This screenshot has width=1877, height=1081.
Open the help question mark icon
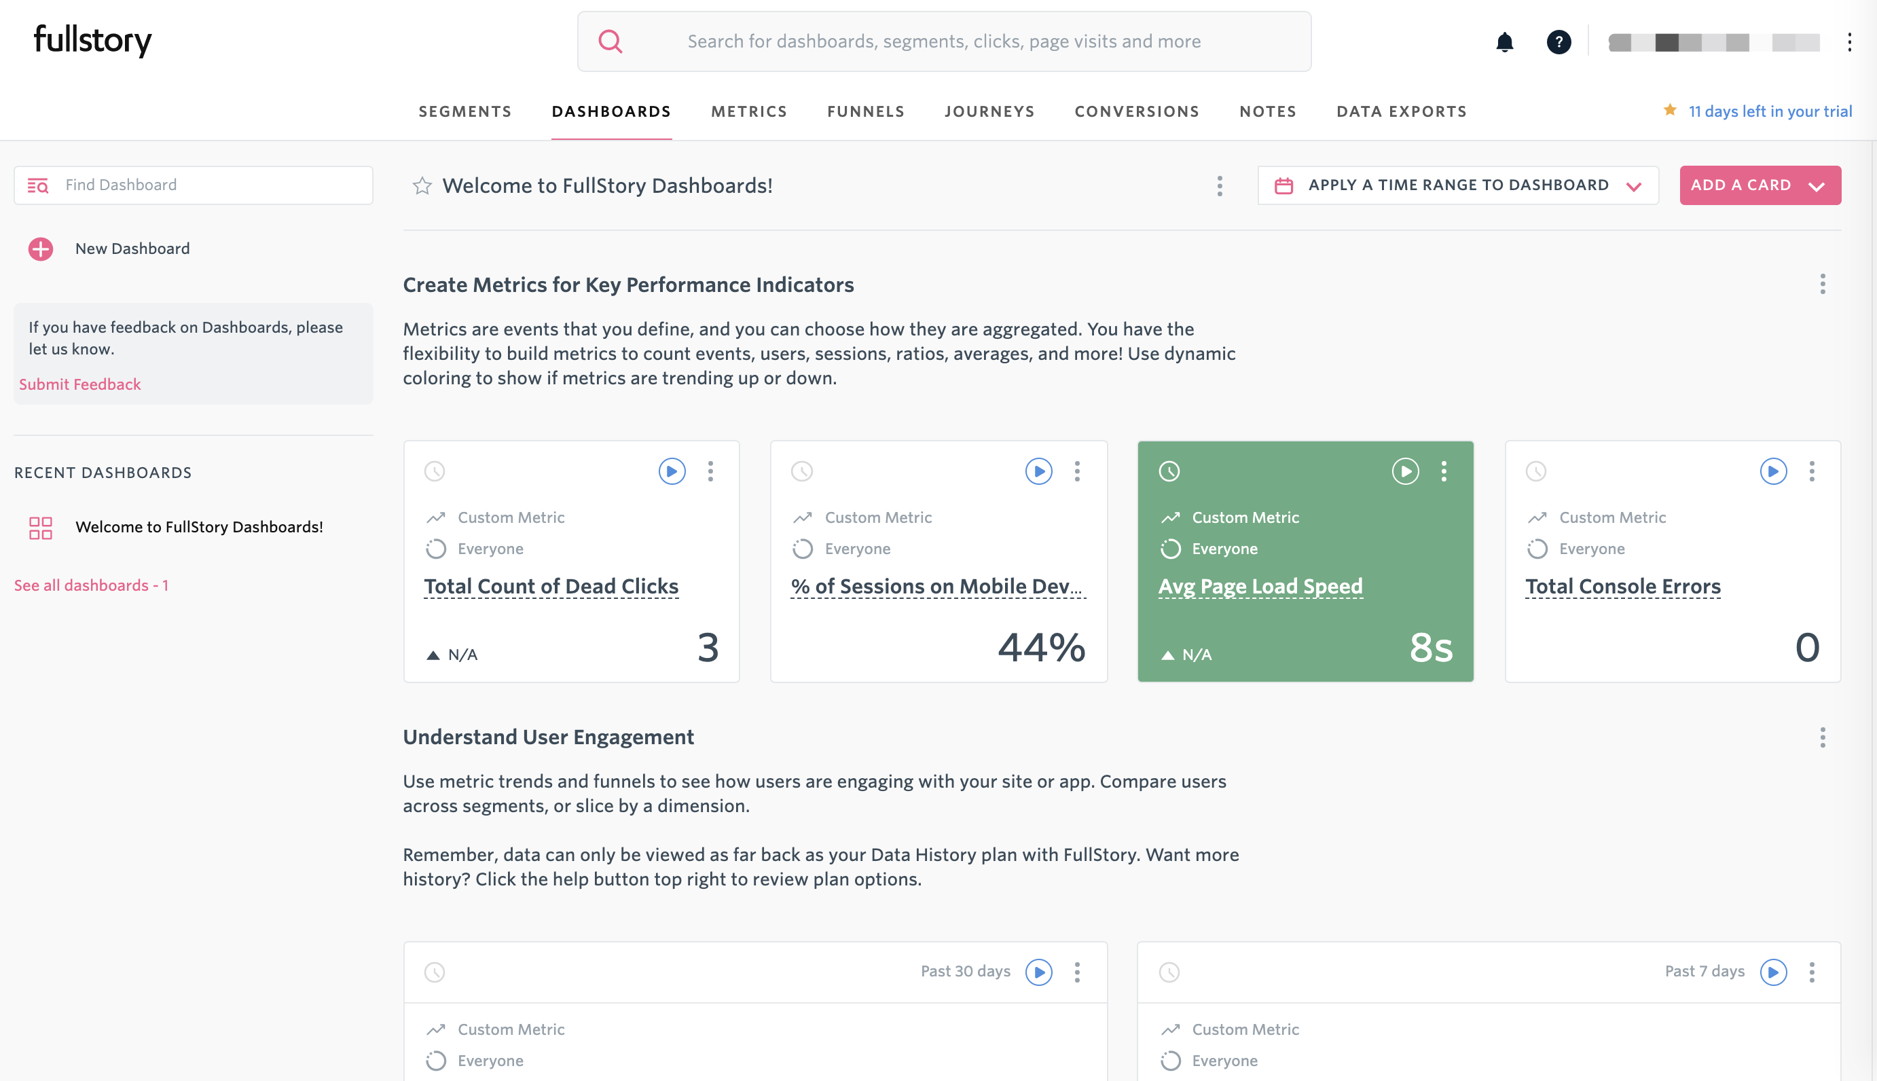coord(1559,41)
